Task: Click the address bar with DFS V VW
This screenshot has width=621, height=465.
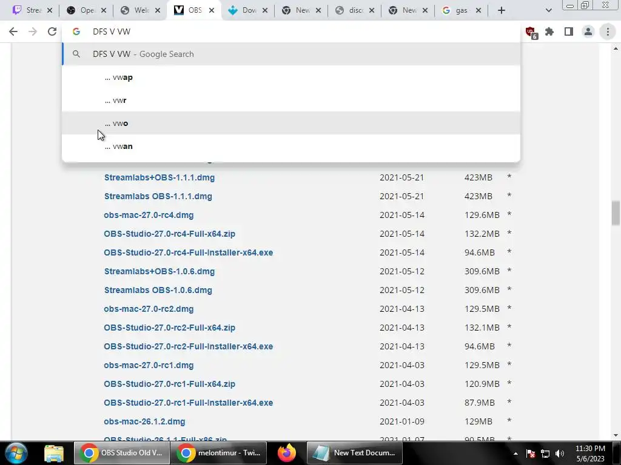Action: point(291,31)
